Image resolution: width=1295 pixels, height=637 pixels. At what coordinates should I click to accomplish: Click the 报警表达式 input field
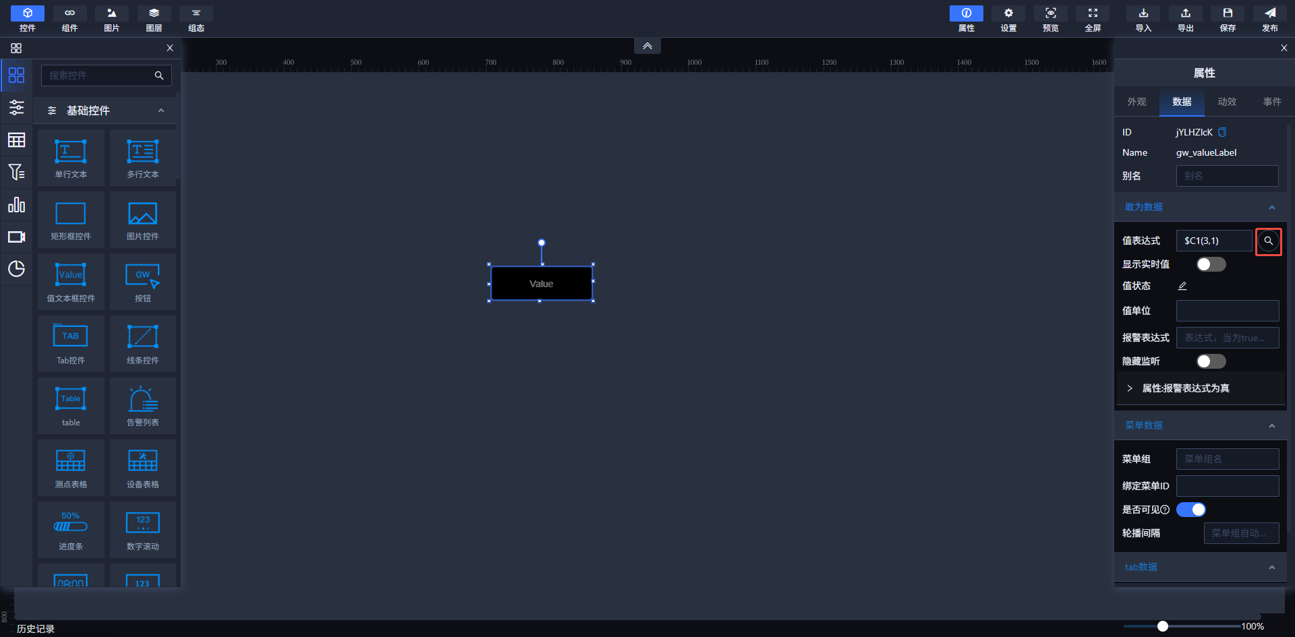click(1228, 338)
